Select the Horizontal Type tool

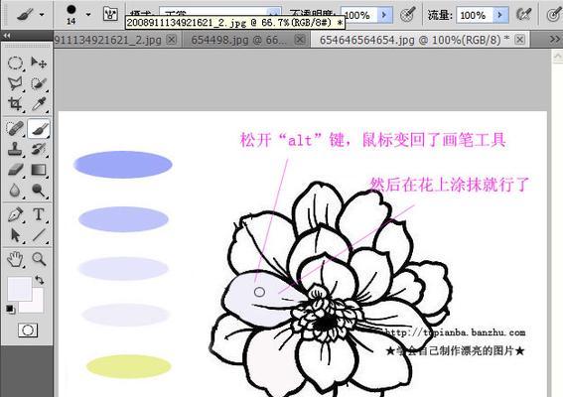click(x=39, y=214)
